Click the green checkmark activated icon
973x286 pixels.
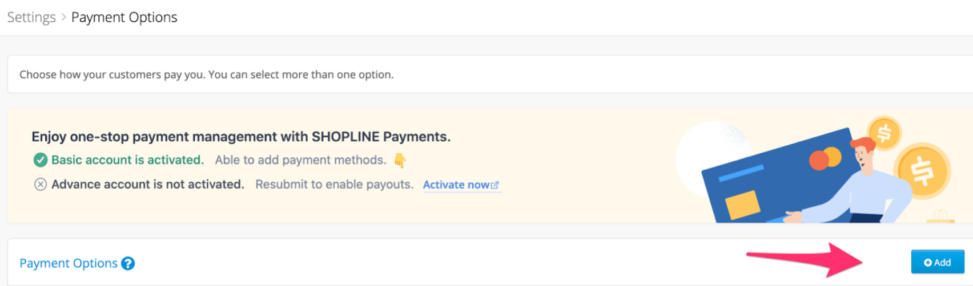[40, 160]
